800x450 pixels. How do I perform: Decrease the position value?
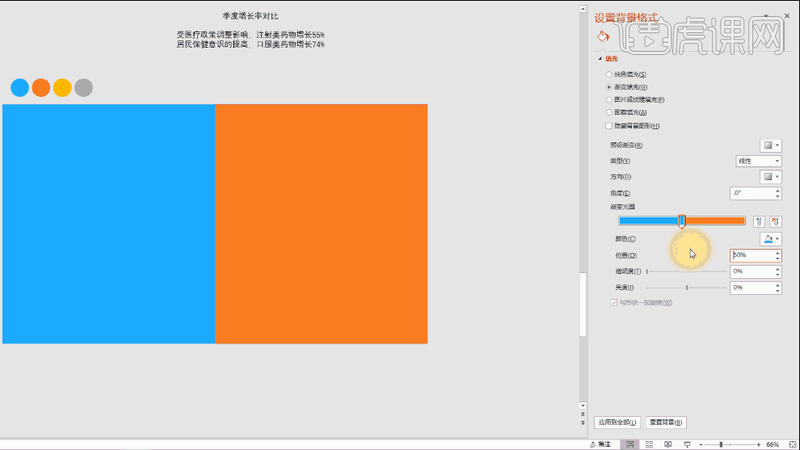tap(777, 259)
